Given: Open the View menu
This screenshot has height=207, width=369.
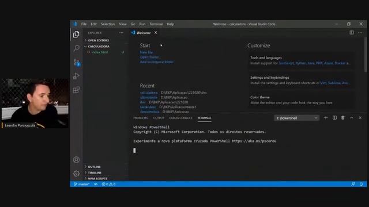Looking at the screenshot, I should [x=123, y=24].
